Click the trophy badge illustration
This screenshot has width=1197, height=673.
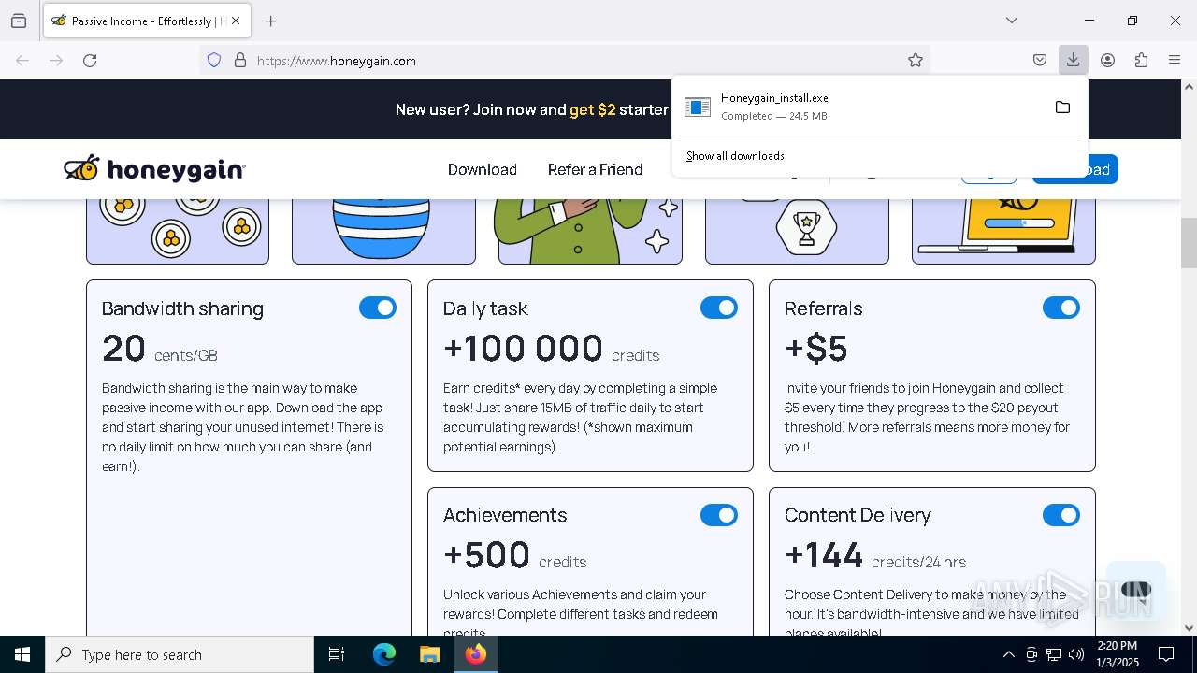797,231
